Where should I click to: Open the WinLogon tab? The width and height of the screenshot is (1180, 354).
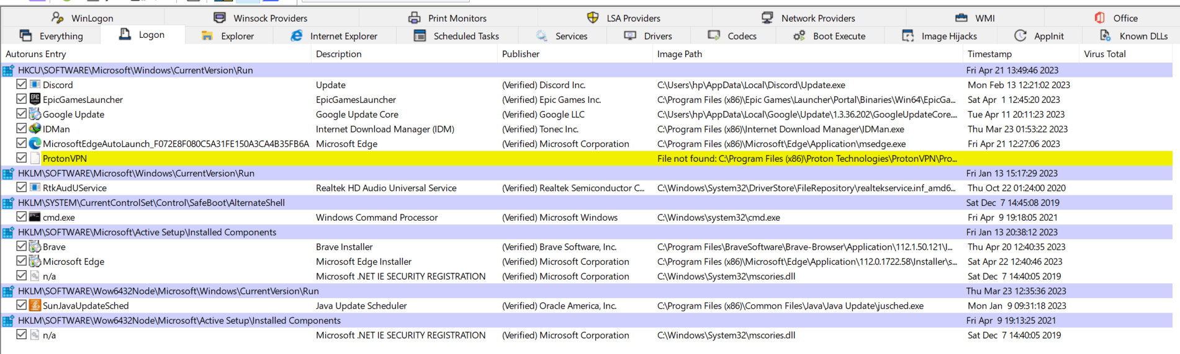pos(82,18)
